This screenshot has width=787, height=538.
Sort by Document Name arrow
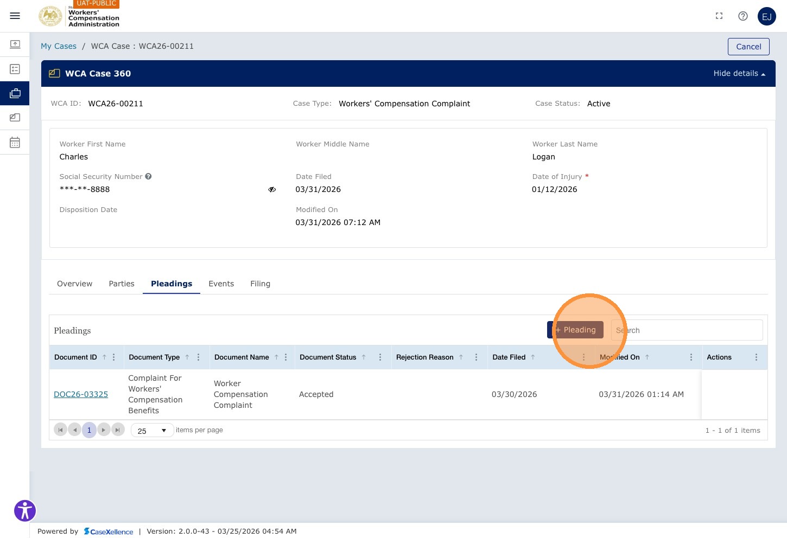click(x=276, y=357)
